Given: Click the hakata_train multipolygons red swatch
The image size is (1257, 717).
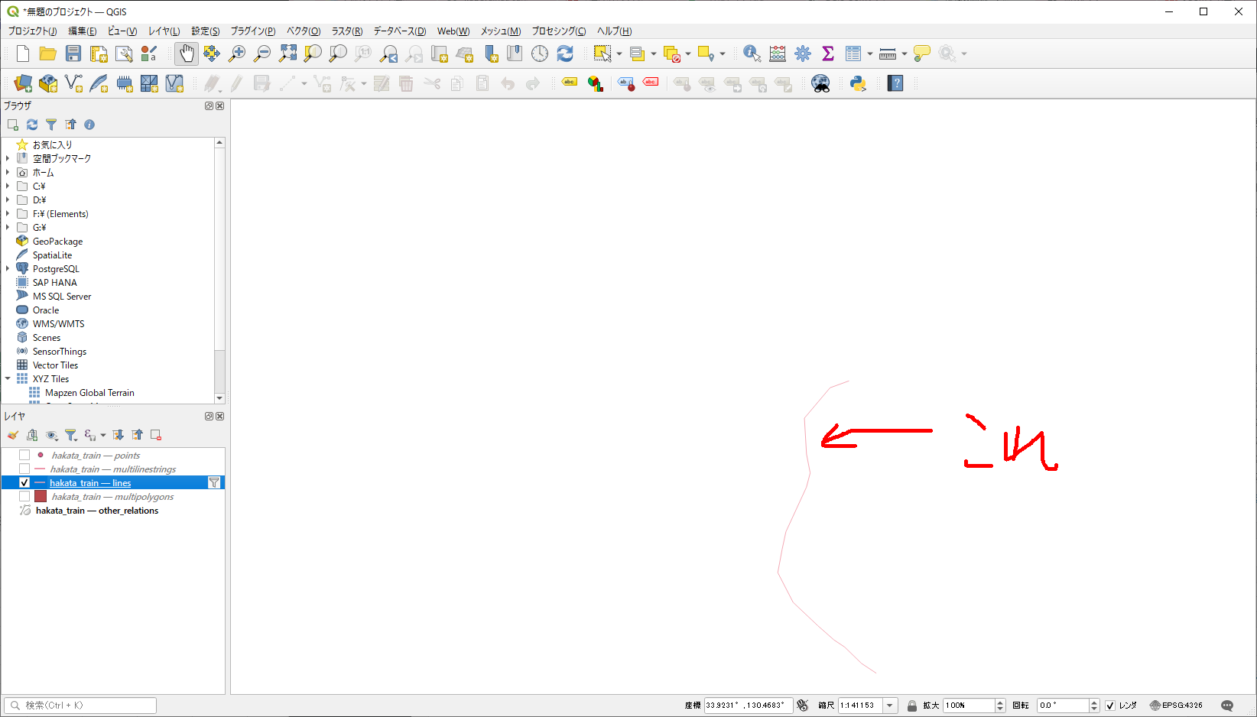Looking at the screenshot, I should point(41,497).
